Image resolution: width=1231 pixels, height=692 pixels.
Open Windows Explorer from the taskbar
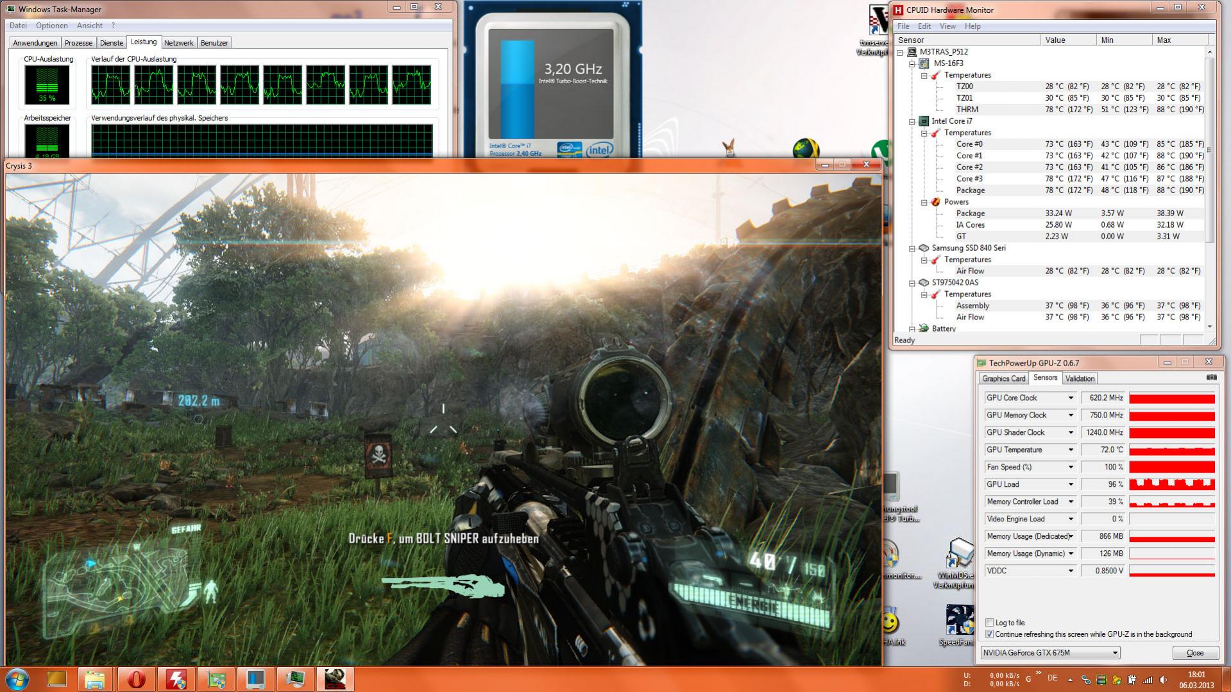(x=96, y=679)
